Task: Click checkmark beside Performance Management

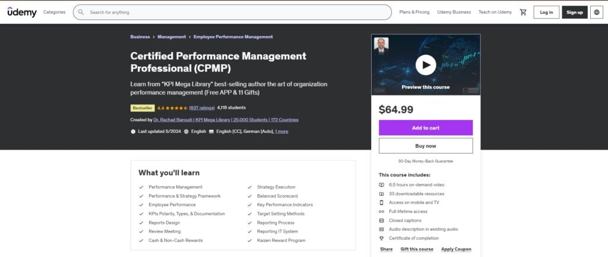Action: [141, 187]
